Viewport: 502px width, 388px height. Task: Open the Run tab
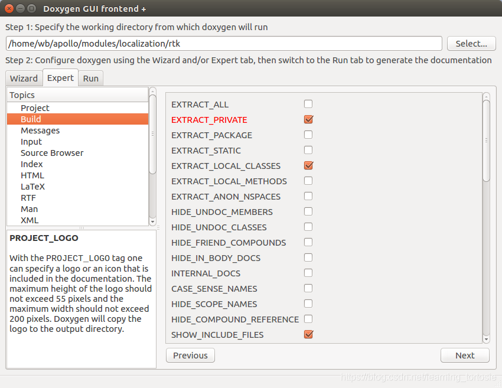90,79
